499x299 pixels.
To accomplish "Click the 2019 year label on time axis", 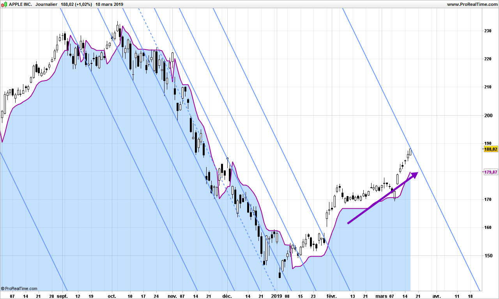I will pyautogui.click(x=276, y=296).
